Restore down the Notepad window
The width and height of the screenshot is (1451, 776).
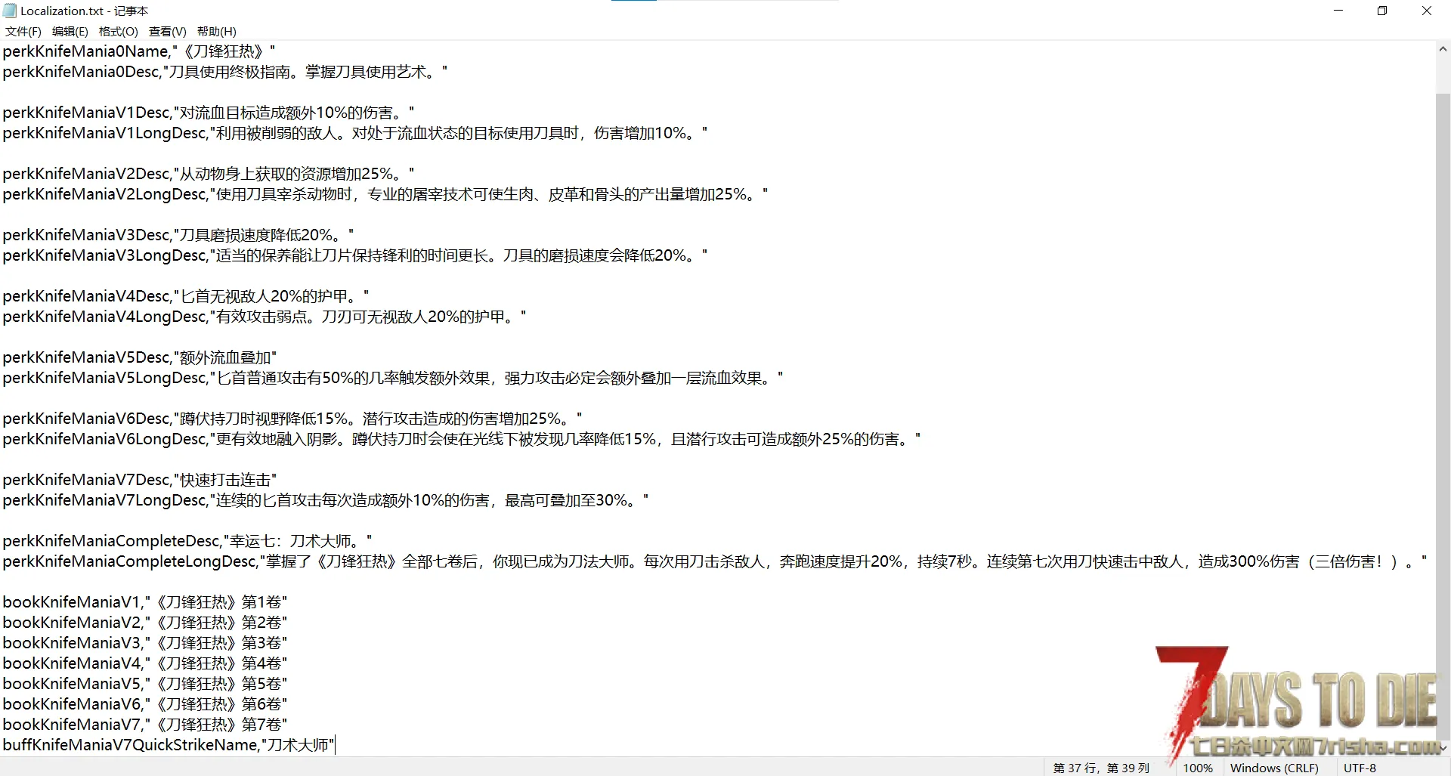coord(1382,11)
